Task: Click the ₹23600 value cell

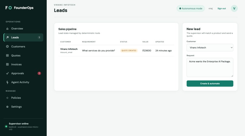Action: (x=147, y=50)
